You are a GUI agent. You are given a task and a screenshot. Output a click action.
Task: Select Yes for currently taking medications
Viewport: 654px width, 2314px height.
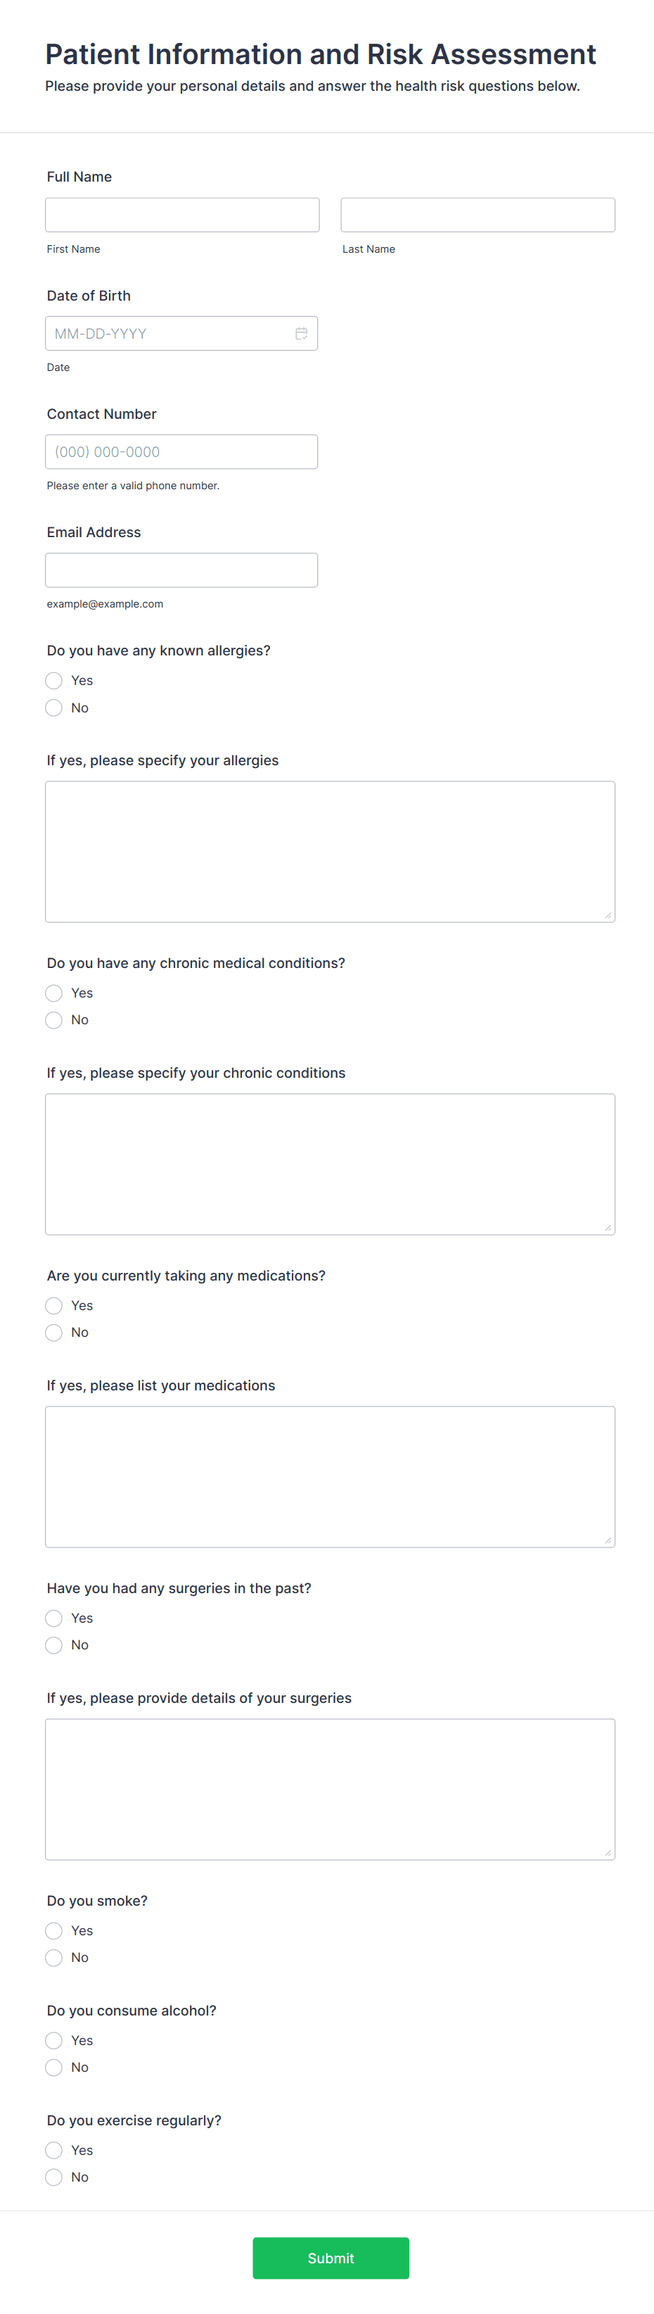click(x=54, y=1305)
